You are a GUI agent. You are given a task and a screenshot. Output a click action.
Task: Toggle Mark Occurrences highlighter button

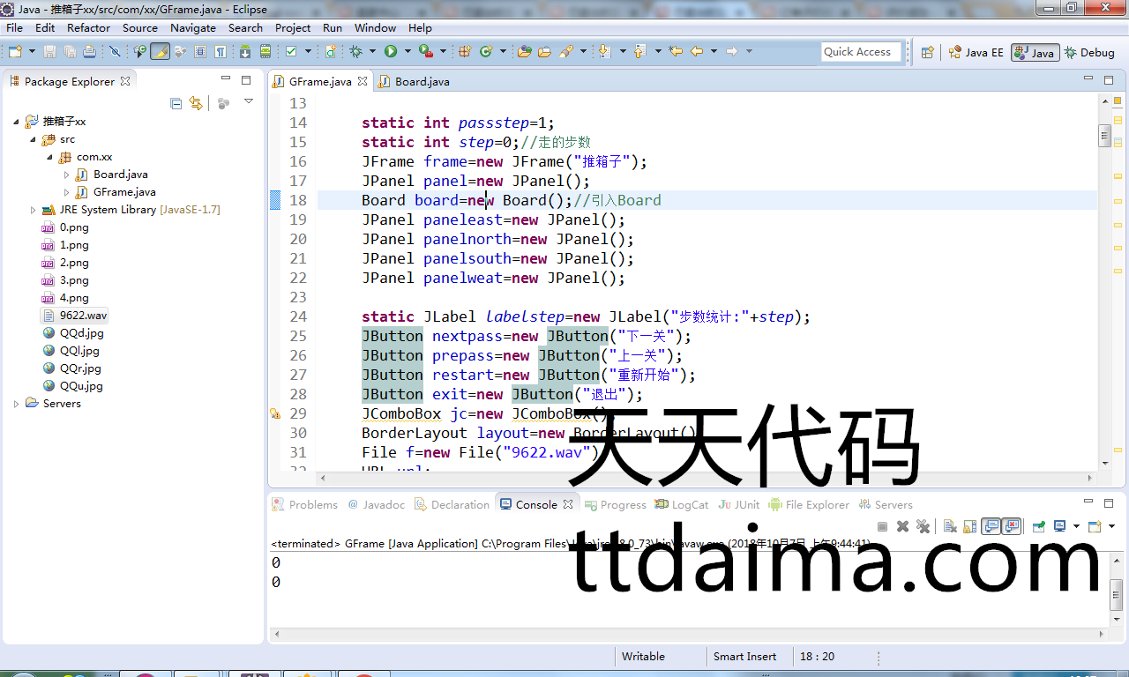point(160,52)
